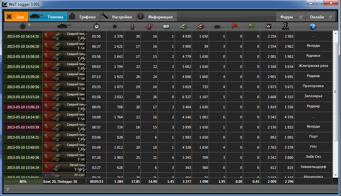Open the Настройки tab
Screen dimensions: 341x196
118,17
